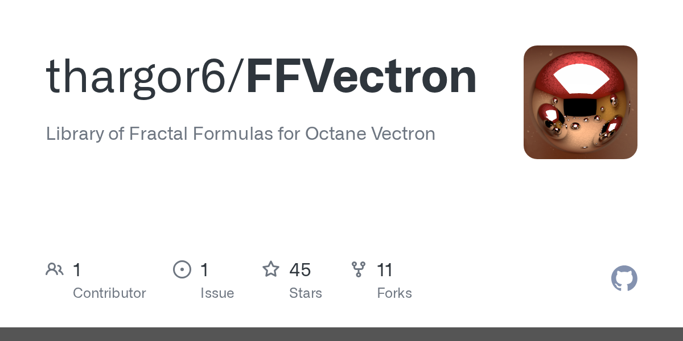Click the gray bar along the bottom
The image size is (683, 341).
pyautogui.click(x=341, y=334)
